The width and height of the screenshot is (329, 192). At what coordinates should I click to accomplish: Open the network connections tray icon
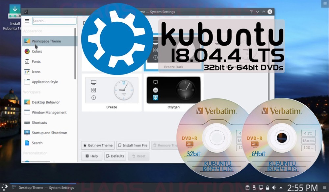(261, 187)
